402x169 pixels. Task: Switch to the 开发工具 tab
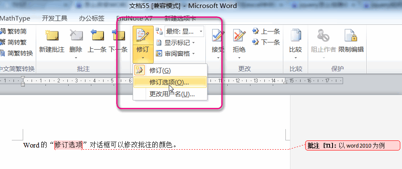click(55, 18)
